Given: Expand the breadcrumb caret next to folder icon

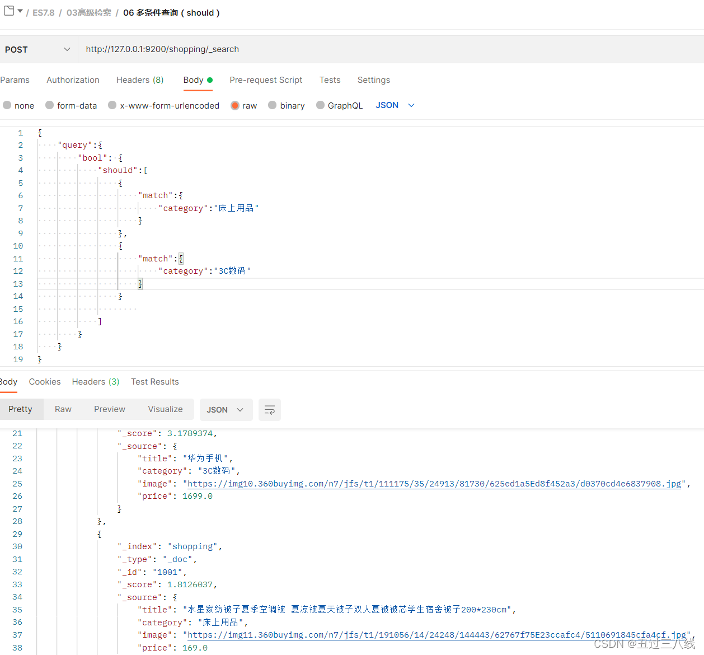Looking at the screenshot, I should pos(20,11).
